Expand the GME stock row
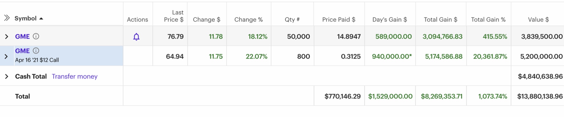Screen dimensions: 564x117 [x=7, y=37]
